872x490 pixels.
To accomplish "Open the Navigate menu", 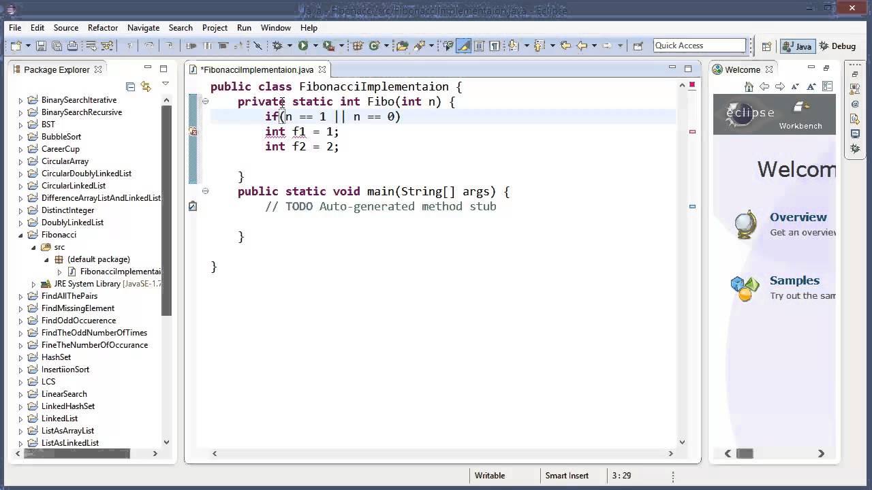I will (x=143, y=28).
